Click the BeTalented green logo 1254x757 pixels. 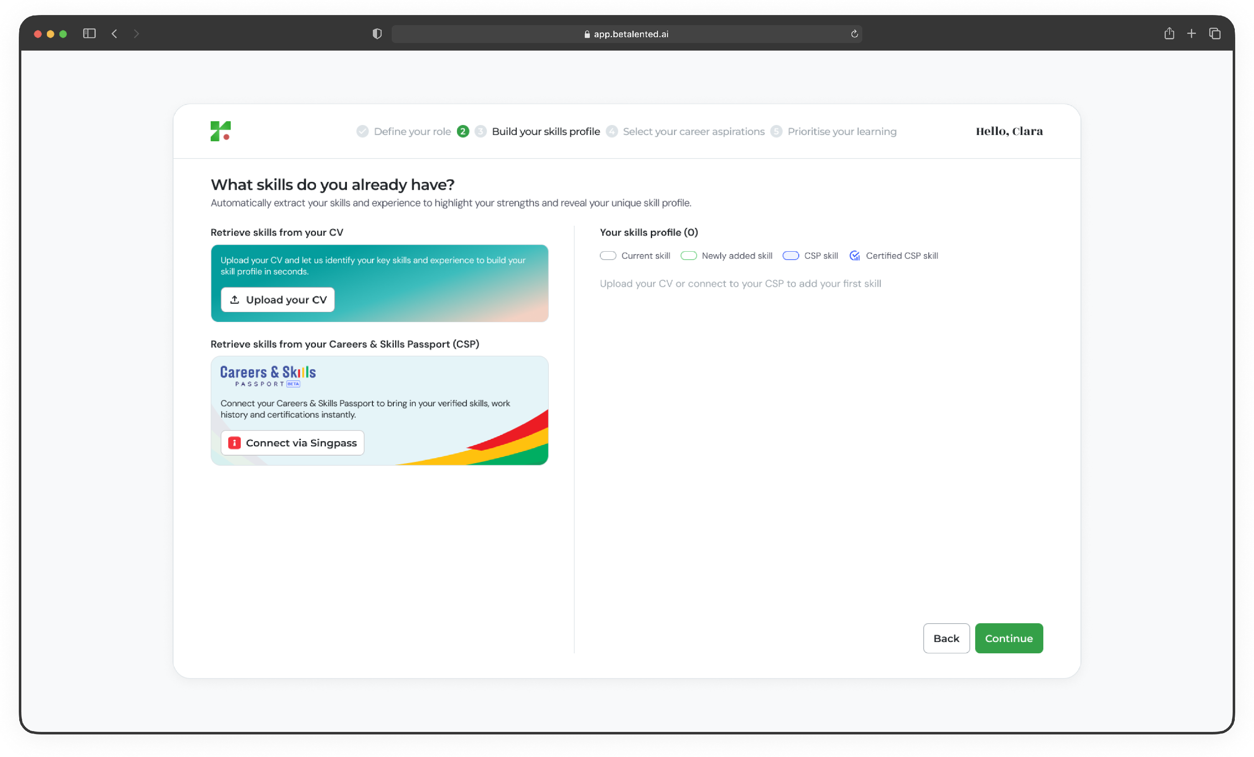coord(220,131)
